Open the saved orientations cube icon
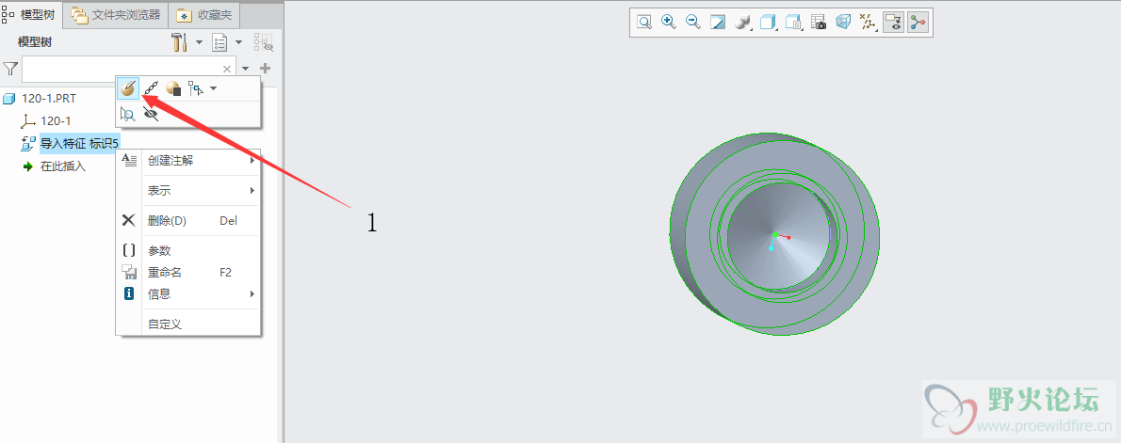Screen dimensions: 1121x443 pos(768,23)
